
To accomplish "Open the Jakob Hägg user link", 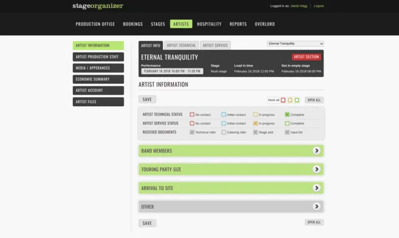I will pyautogui.click(x=299, y=6).
